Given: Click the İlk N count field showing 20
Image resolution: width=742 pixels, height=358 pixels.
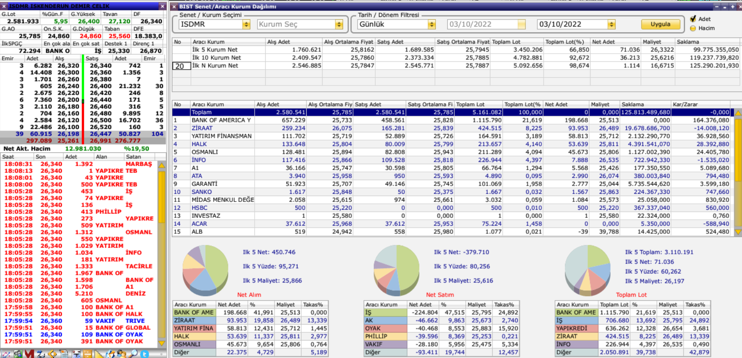Looking at the screenshot, I should point(181,66).
